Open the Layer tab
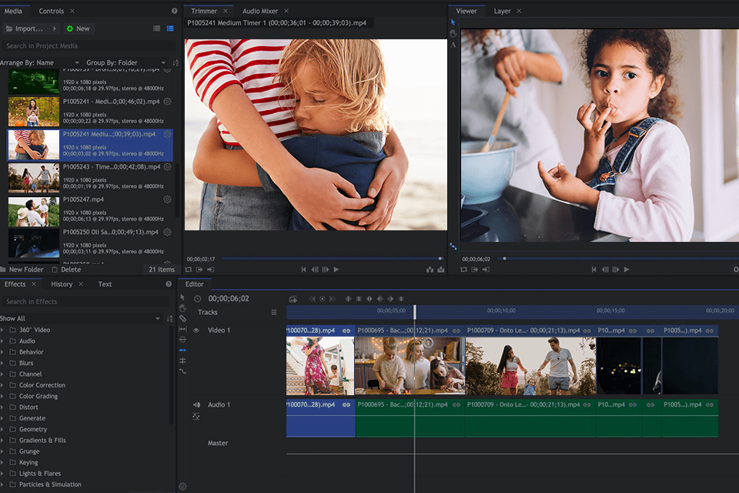Image resolution: width=739 pixels, height=493 pixels. point(502,12)
